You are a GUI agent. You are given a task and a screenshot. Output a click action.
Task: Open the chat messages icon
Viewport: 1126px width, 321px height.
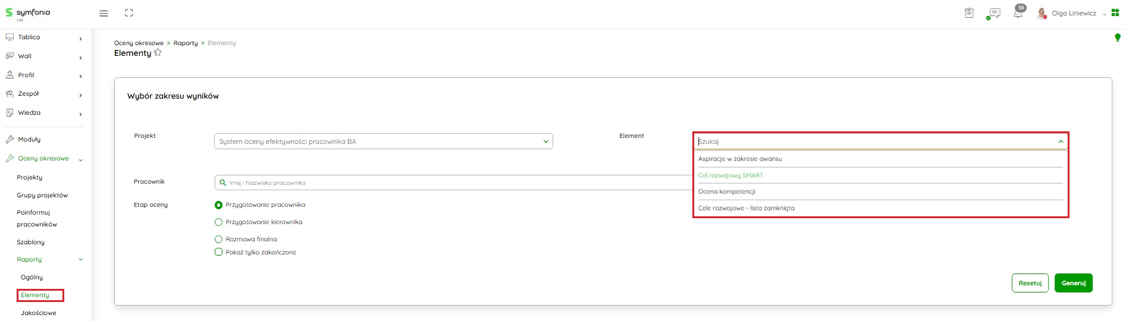click(994, 13)
